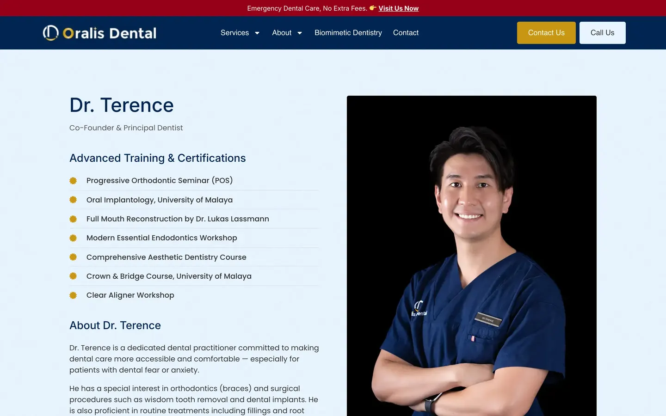666x416 pixels.
Task: Click paragraph starting 'He has a special interest'
Action: point(194,399)
